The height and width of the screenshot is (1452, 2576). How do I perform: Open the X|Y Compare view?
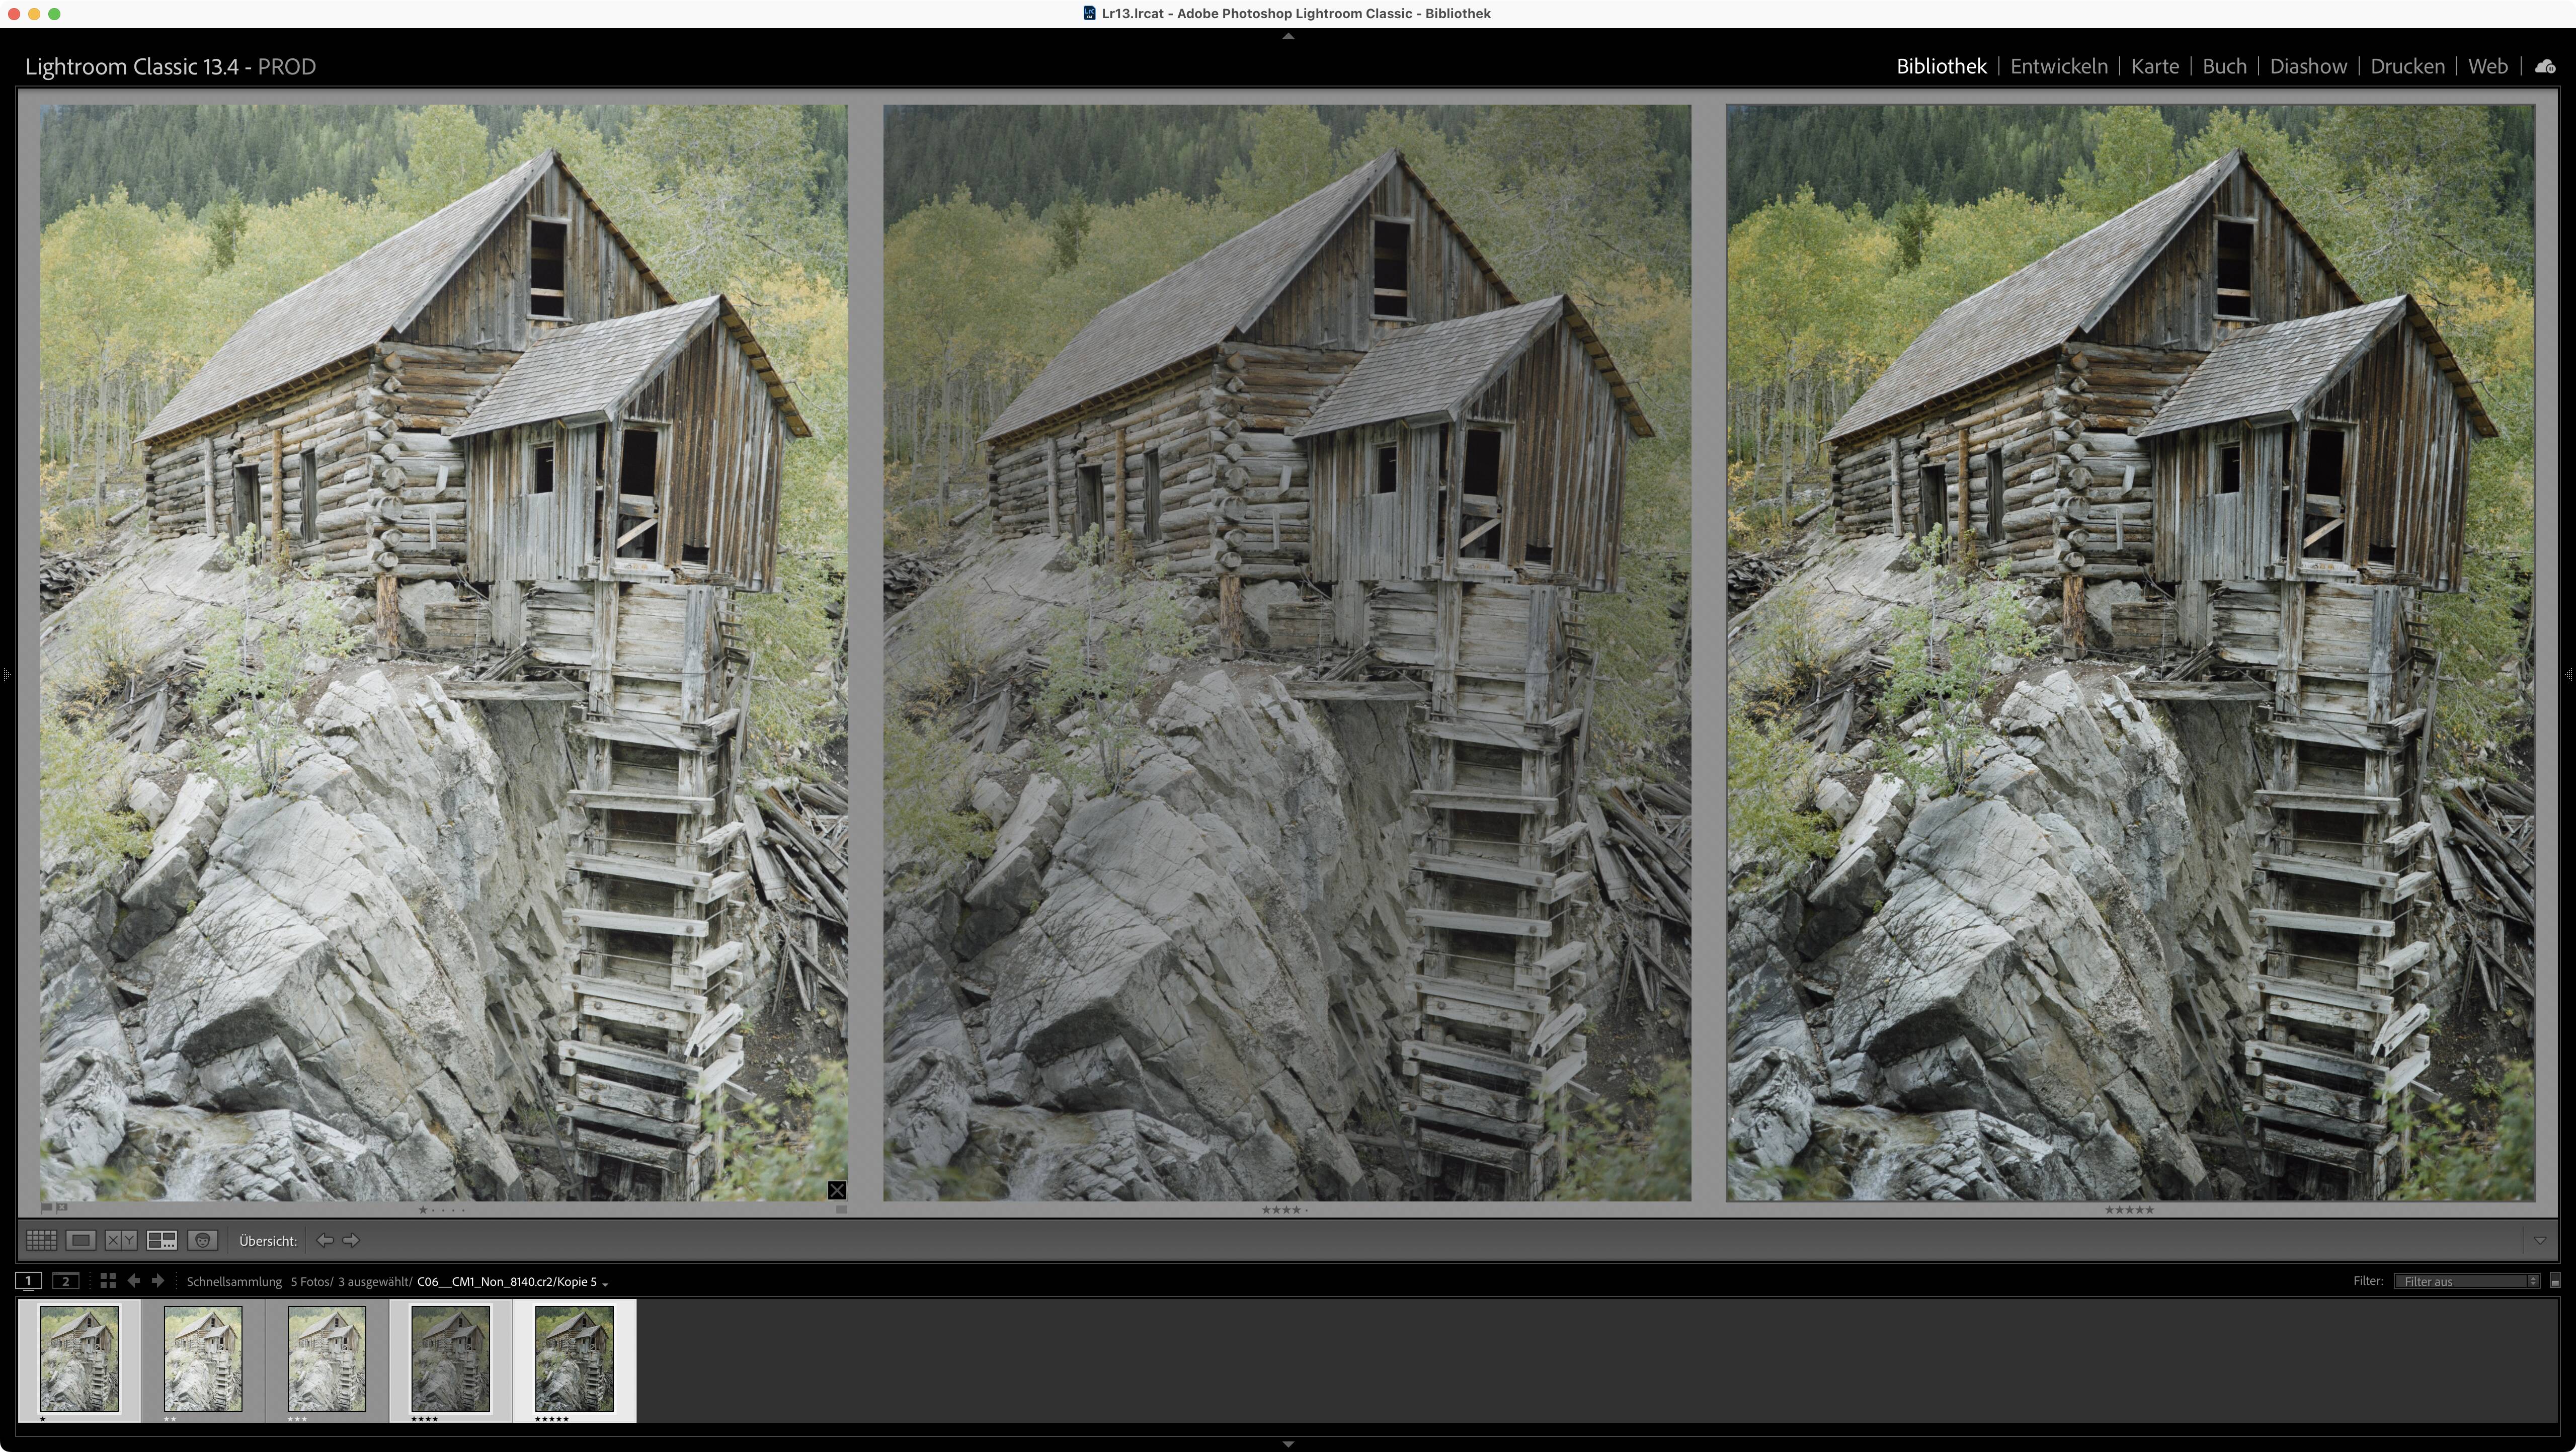pos(121,1240)
